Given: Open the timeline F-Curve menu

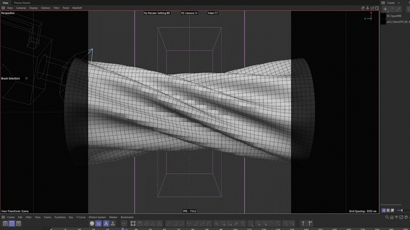Looking at the screenshot, I should tap(81, 217).
